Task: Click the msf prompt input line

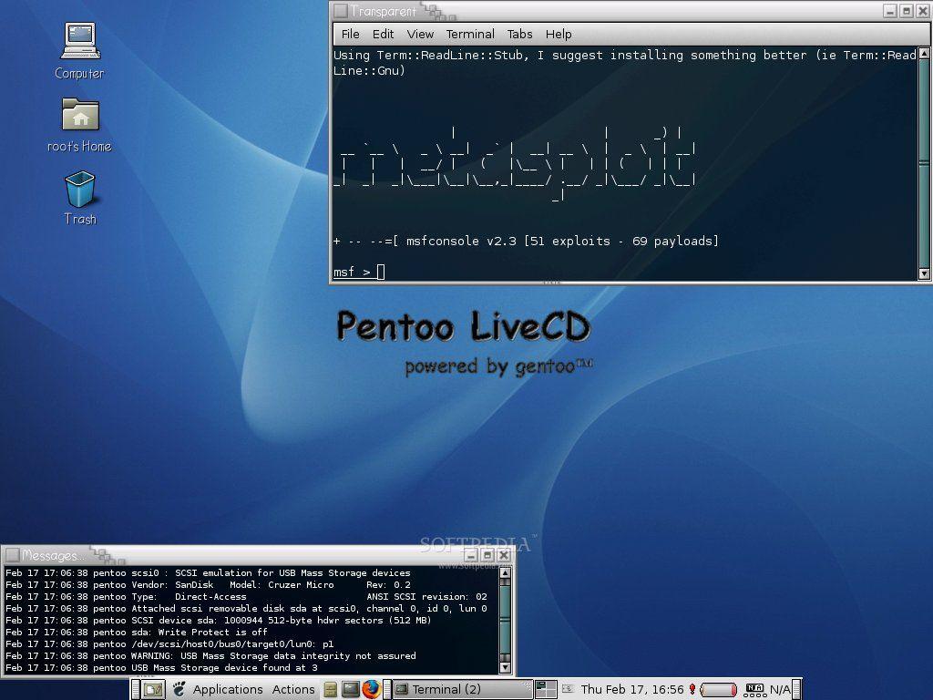Action: click(x=625, y=272)
